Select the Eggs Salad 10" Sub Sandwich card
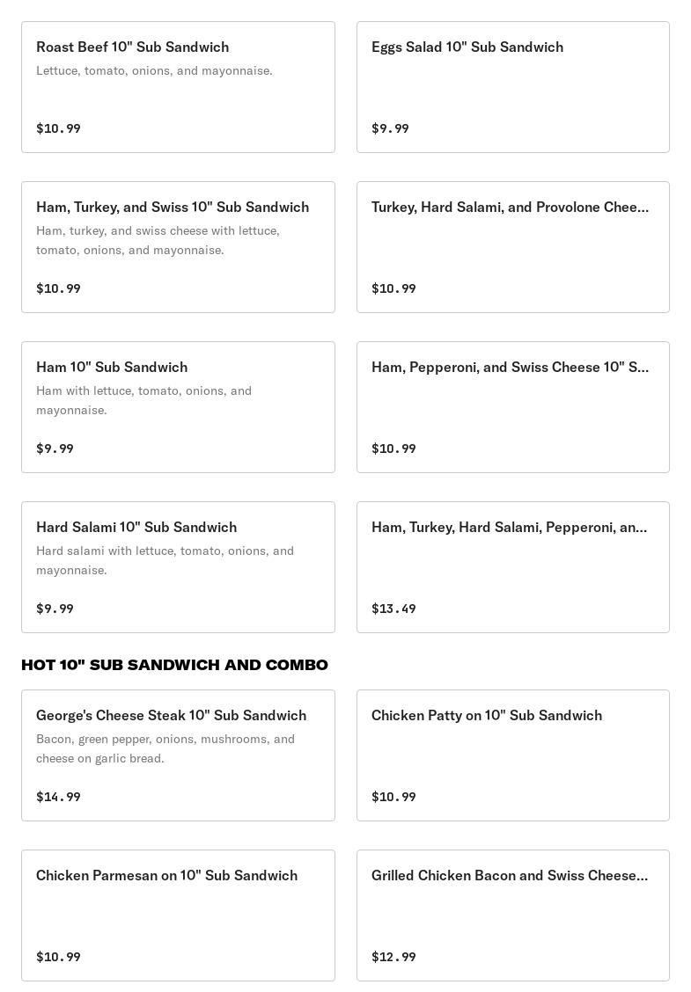The width and height of the screenshot is (691, 992). click(467, 47)
